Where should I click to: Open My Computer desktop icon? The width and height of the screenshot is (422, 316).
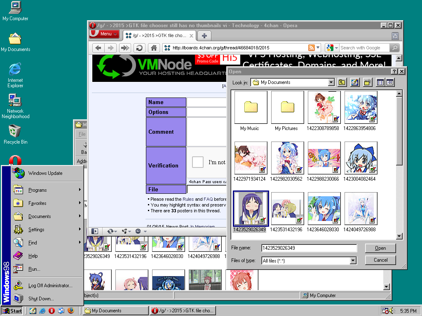point(15,11)
